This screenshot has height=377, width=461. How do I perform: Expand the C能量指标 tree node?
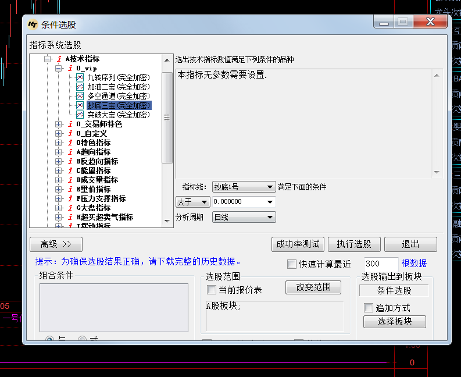point(58,170)
